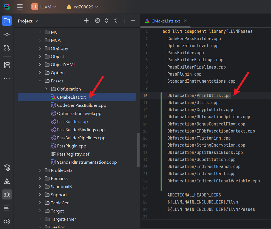Expand the Obfuscation folder

pos(46,89)
